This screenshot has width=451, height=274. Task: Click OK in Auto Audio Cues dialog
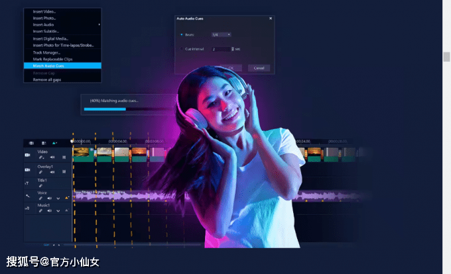tap(231, 68)
